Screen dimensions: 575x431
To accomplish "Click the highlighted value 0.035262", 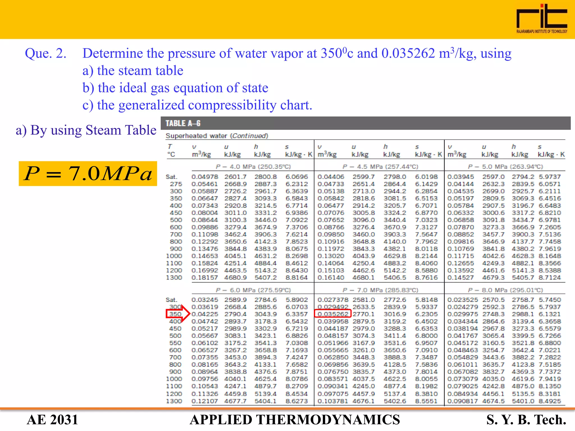I will click(333, 314).
